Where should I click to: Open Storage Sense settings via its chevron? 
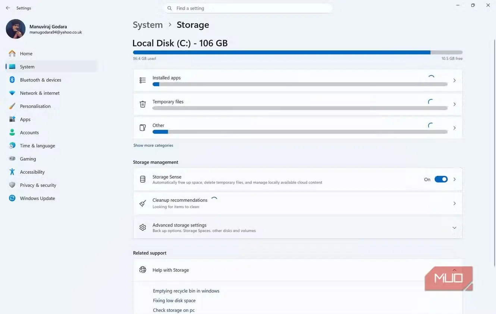454,179
